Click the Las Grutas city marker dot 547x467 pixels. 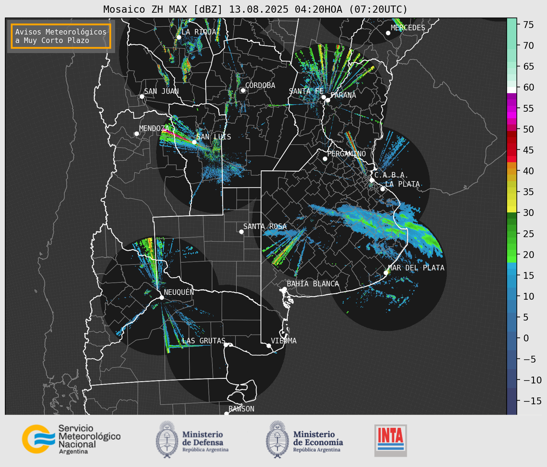pos(226,345)
